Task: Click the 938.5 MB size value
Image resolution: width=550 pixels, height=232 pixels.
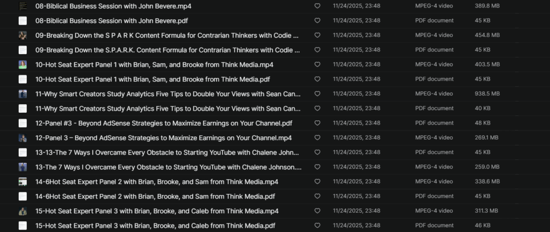Action: [x=487, y=94]
